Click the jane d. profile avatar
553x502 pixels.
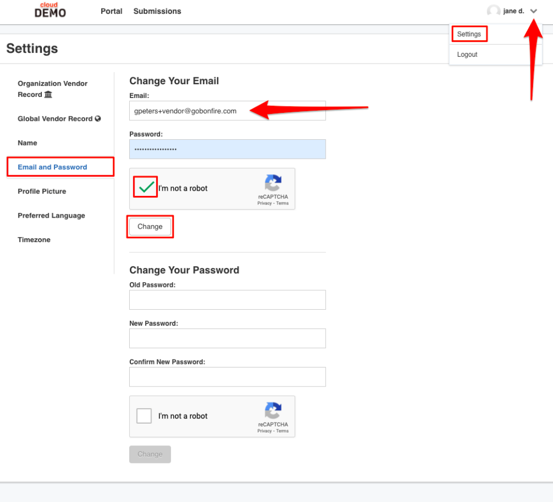(x=493, y=11)
